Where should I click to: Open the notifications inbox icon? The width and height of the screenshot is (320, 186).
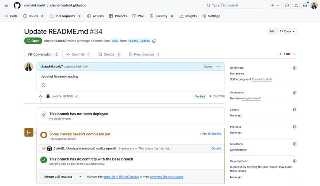[305, 5]
